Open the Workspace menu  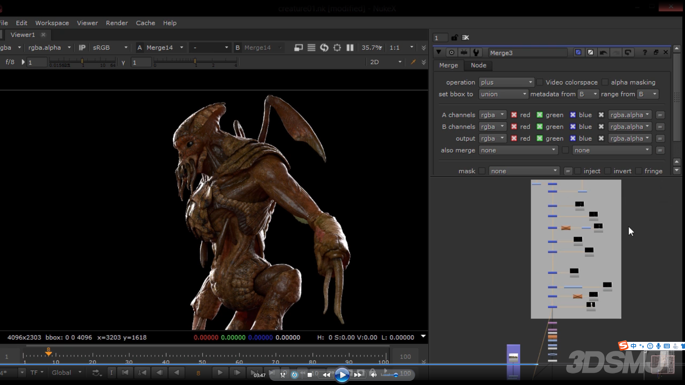52,23
